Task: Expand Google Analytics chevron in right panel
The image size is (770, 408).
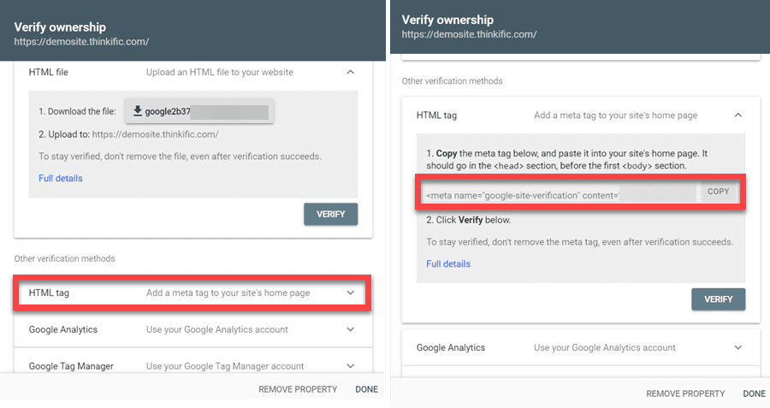Action: 737,348
